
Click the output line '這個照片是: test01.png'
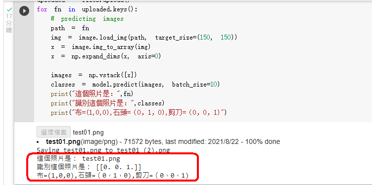(x=78, y=158)
